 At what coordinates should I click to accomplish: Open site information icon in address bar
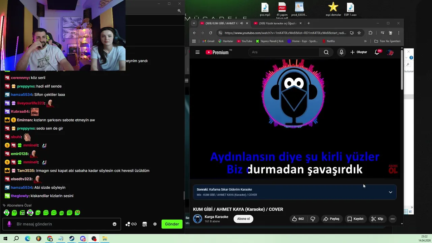[220, 33]
